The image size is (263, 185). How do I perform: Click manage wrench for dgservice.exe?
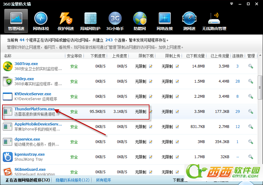point(251,142)
